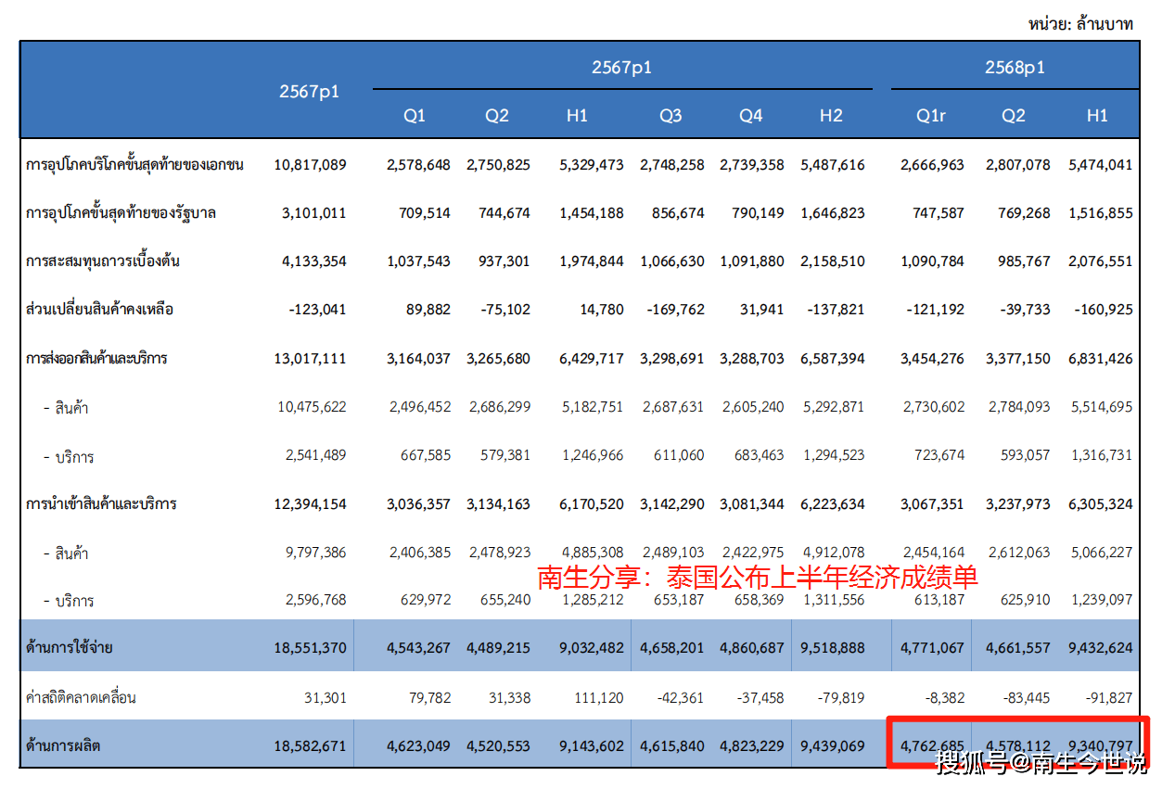
Task: Click the export value 3,454,276
Action: (932, 358)
